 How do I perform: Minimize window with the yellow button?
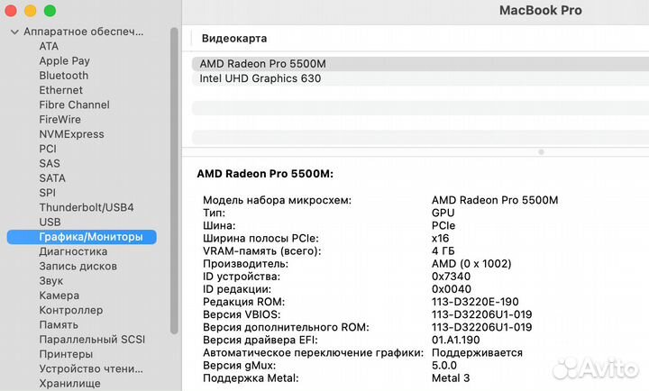31,11
